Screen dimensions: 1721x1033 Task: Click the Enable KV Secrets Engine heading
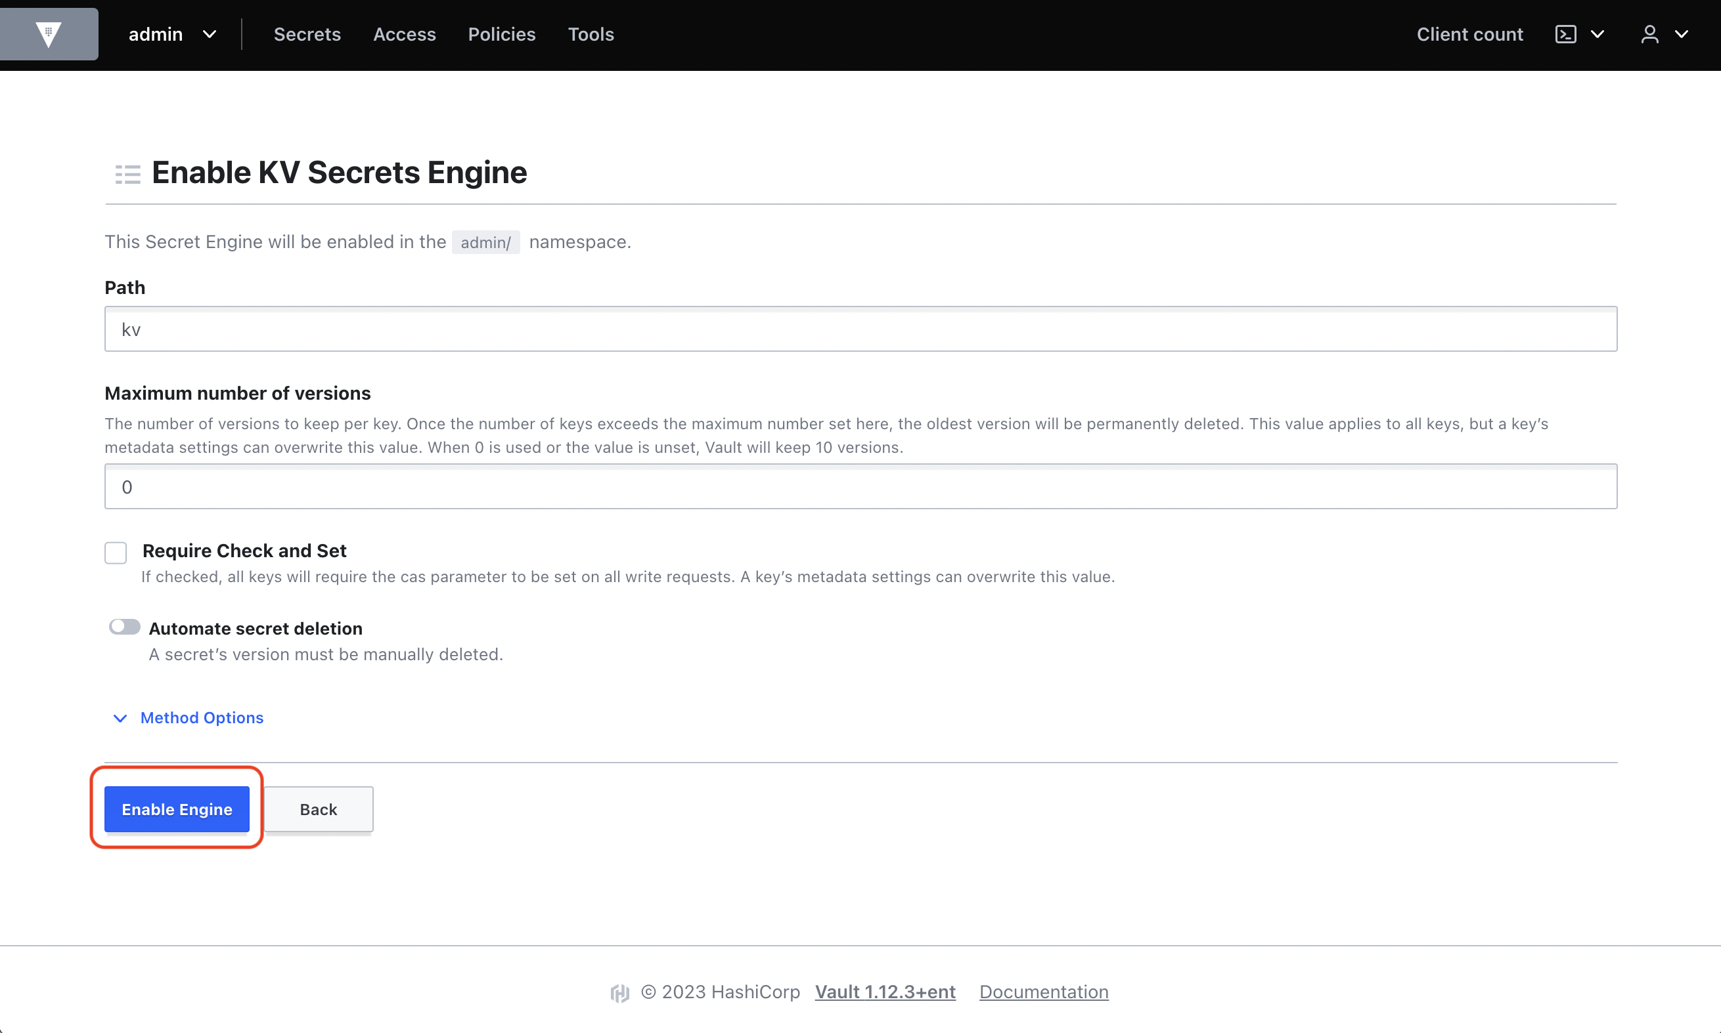[339, 172]
